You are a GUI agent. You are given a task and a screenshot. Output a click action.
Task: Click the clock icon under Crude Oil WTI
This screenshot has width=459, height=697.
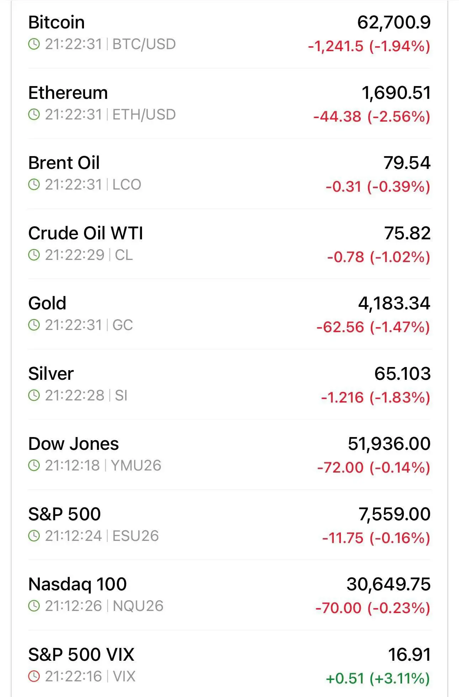[x=34, y=255]
